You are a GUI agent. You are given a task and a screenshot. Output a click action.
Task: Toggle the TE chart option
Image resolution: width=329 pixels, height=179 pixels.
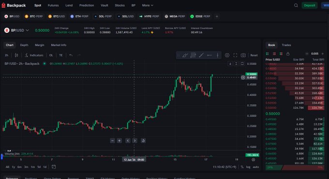pos(61,55)
